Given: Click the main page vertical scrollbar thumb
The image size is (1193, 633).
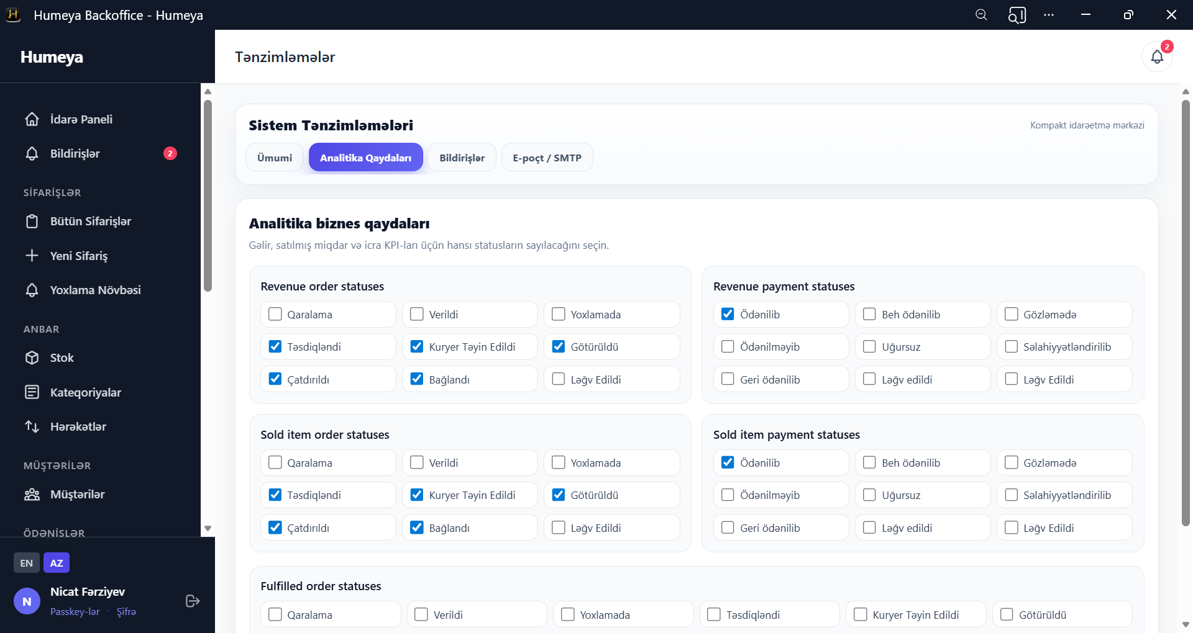Looking at the screenshot, I should point(1186,310).
